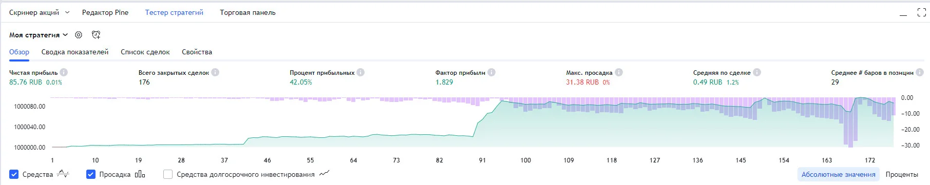Click the -30.00 drawdown axis label
930x185 pixels.
point(910,146)
